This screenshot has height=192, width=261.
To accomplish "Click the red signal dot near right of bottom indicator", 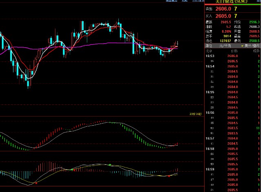I will pos(169,176).
